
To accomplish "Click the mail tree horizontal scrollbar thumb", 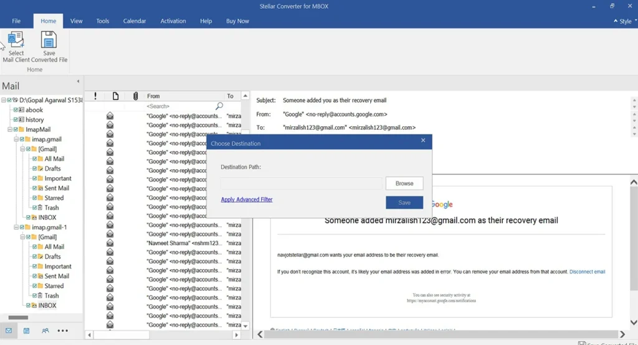I will pyautogui.click(x=18, y=318).
